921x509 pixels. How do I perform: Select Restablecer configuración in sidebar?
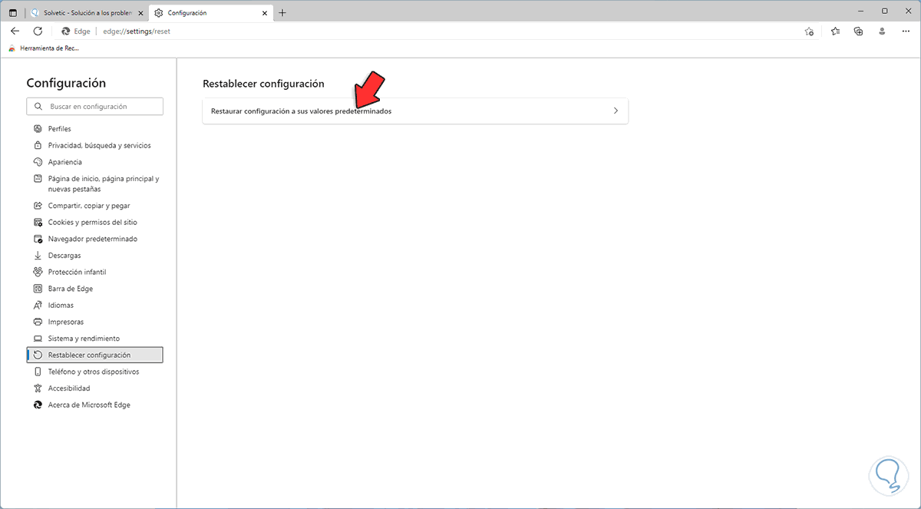[95, 355]
